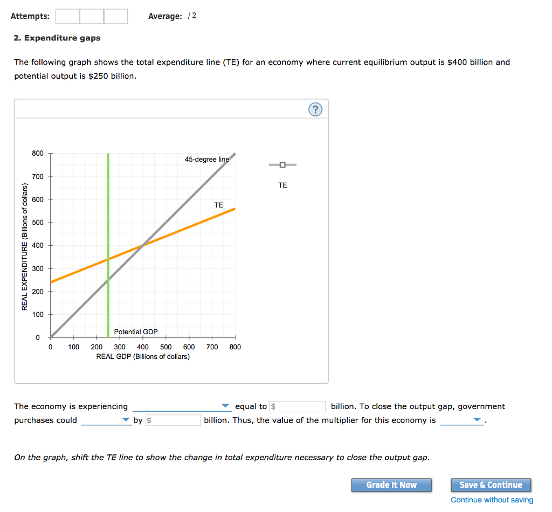
Task: Click the Potential GDP axis label
Action: (136, 331)
